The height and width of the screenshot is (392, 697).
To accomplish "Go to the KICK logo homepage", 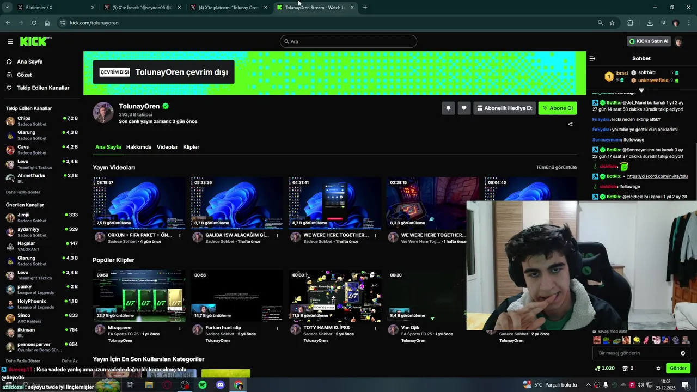I will 35,41.
